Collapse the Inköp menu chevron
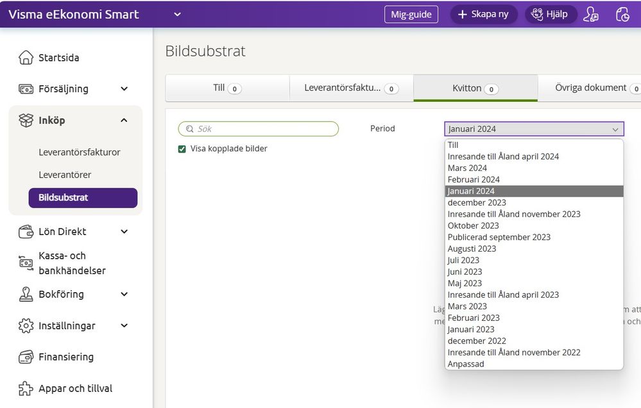The height and width of the screenshot is (408, 641). click(124, 120)
